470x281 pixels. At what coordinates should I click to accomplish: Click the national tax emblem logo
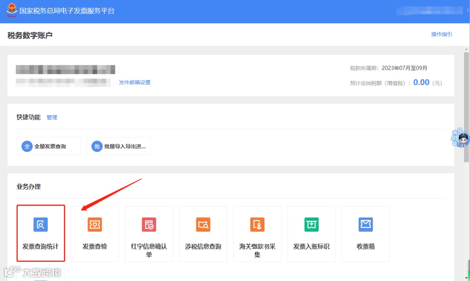tap(12, 10)
